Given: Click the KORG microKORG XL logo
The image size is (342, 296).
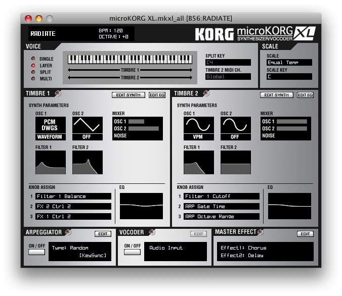Looking at the screenshot, I should (255, 34).
